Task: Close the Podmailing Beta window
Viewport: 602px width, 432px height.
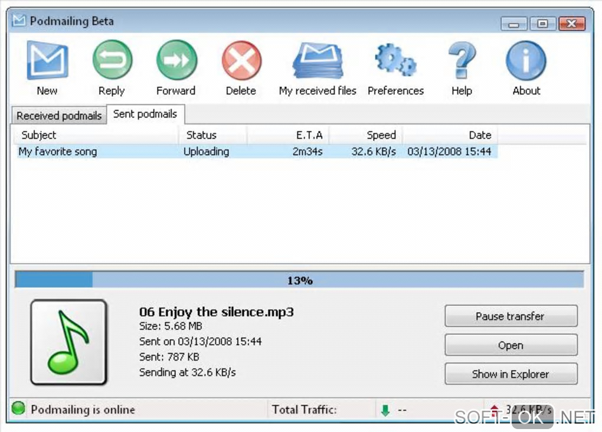Action: 572,24
